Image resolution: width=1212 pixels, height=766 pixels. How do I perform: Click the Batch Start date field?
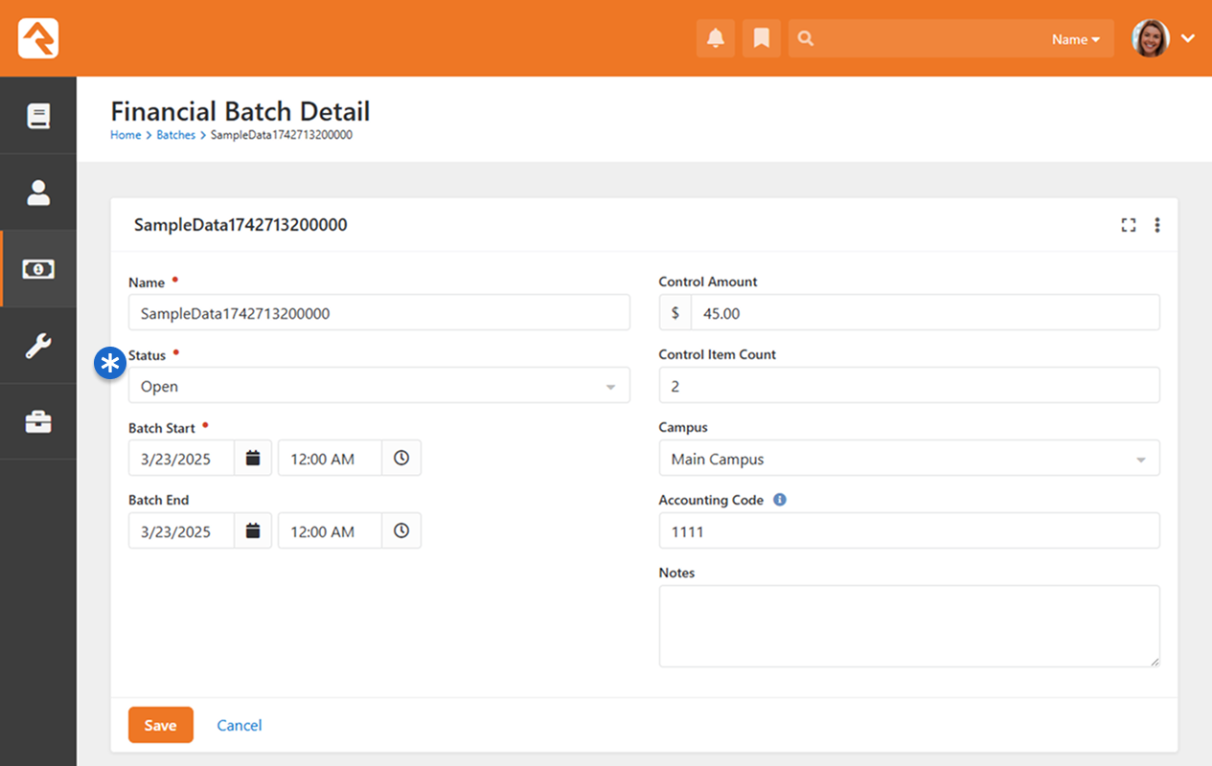(182, 459)
